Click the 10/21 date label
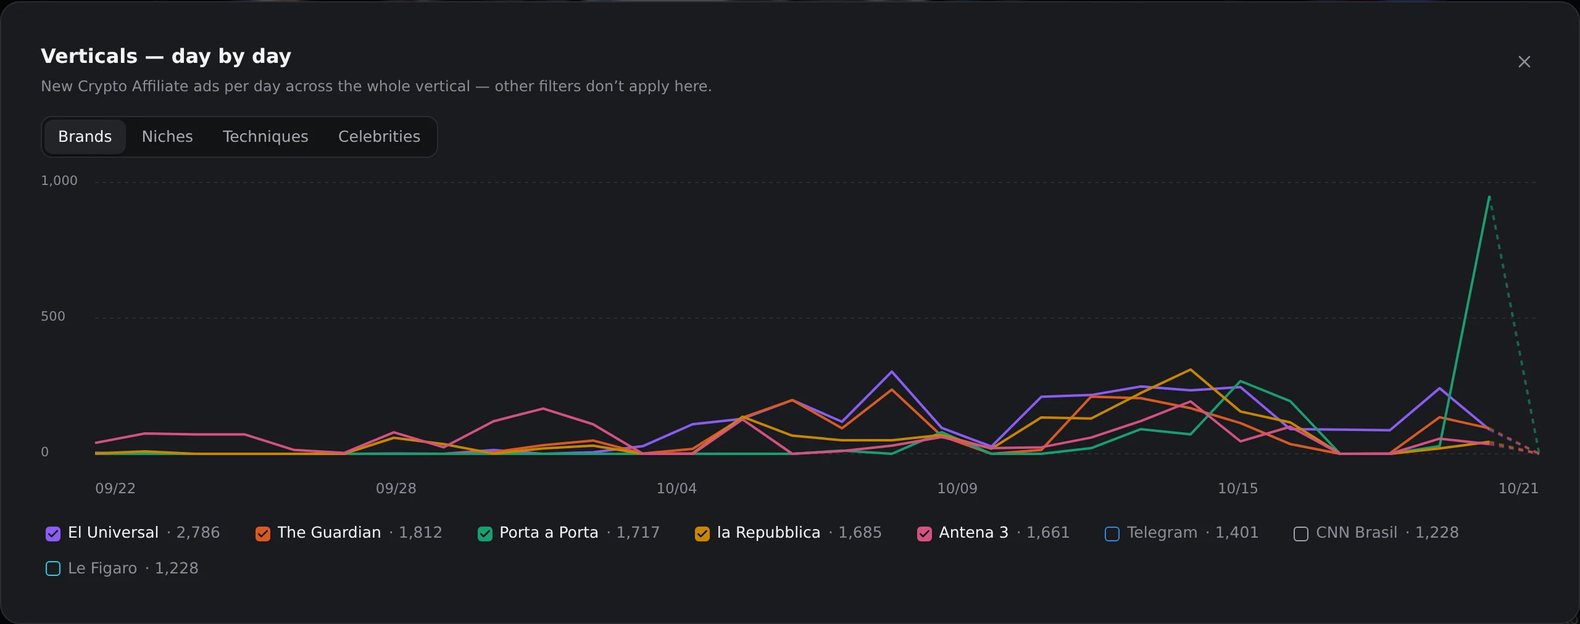The width and height of the screenshot is (1580, 624). point(1518,488)
